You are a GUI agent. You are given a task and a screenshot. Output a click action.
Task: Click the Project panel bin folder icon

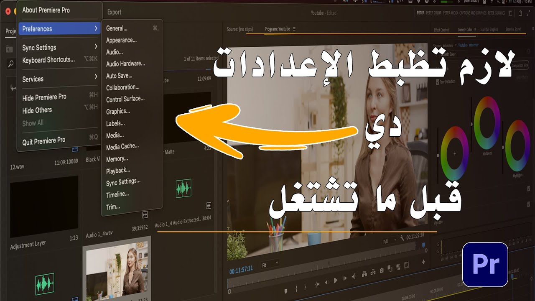coord(9,49)
